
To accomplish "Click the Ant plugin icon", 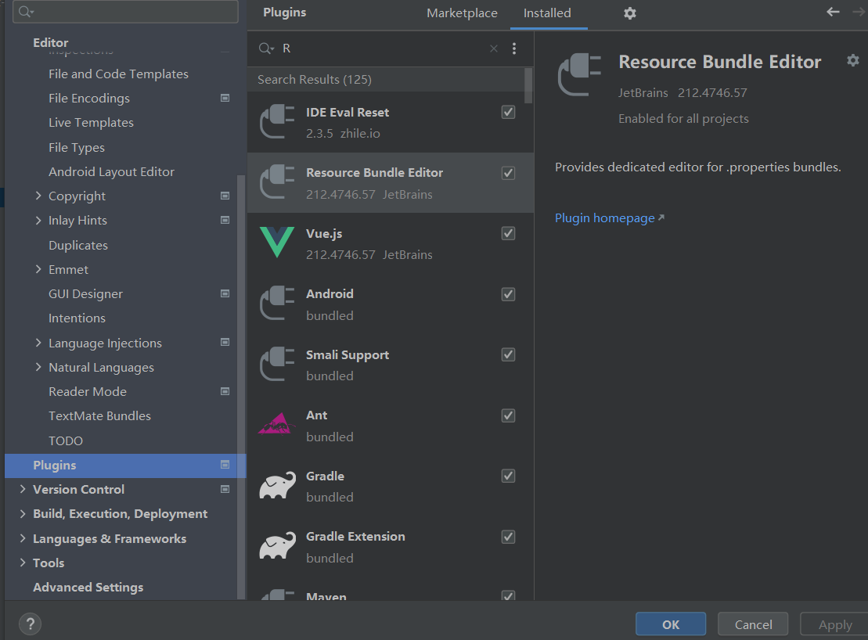I will click(276, 424).
